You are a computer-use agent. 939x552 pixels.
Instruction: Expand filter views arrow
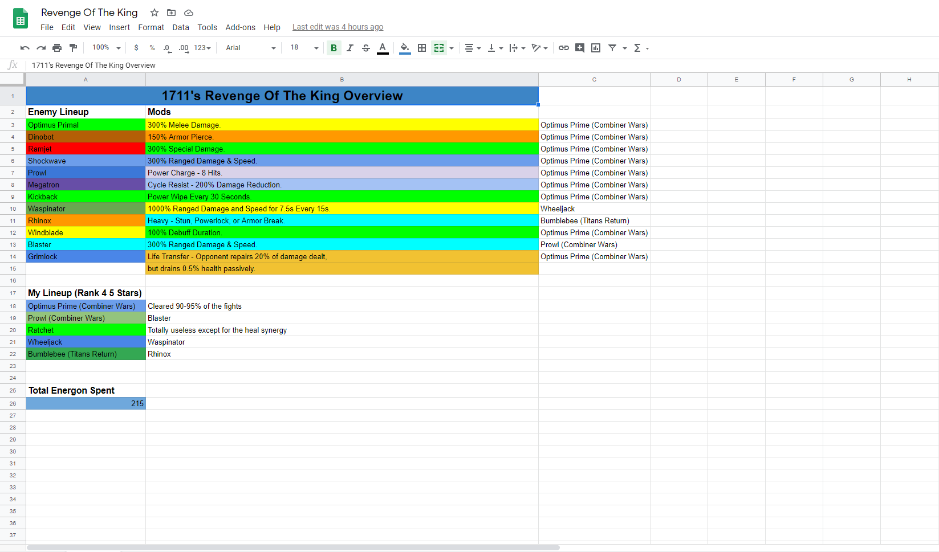625,48
